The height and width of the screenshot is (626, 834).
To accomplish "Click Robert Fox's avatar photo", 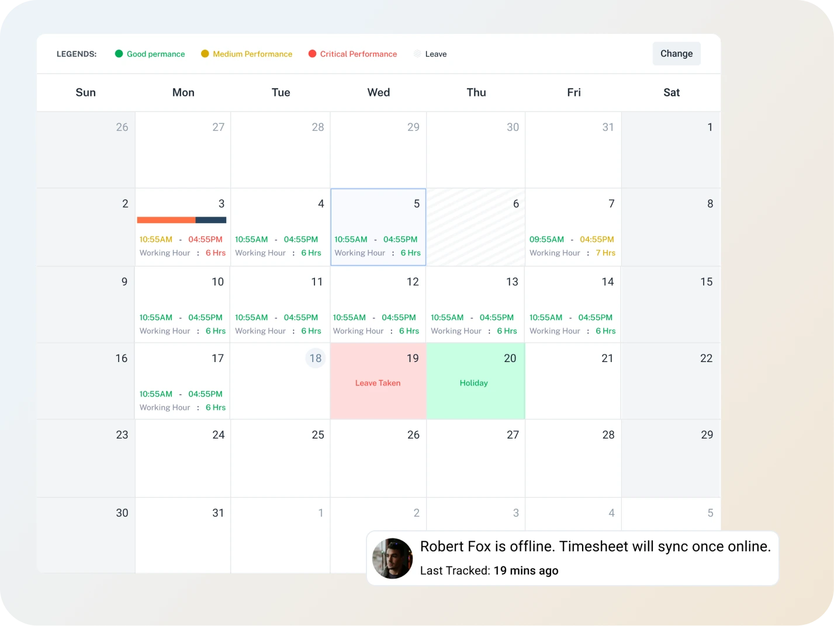I will pos(392,558).
